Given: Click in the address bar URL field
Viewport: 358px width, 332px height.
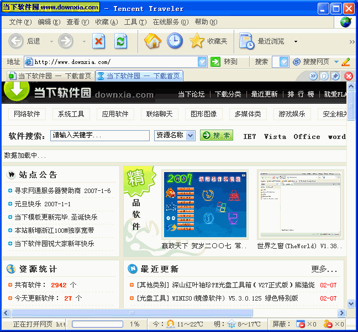Looking at the screenshot, I should pyautogui.click(x=115, y=62).
